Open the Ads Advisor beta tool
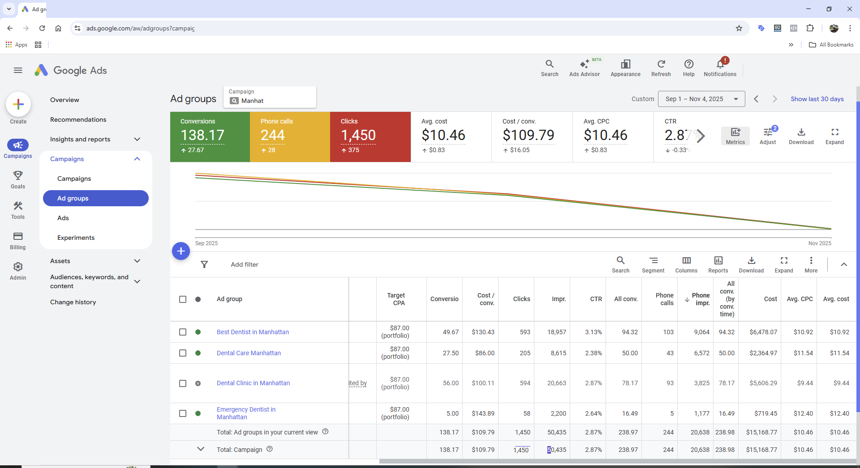Screen dimensions: 860x468 point(584,68)
